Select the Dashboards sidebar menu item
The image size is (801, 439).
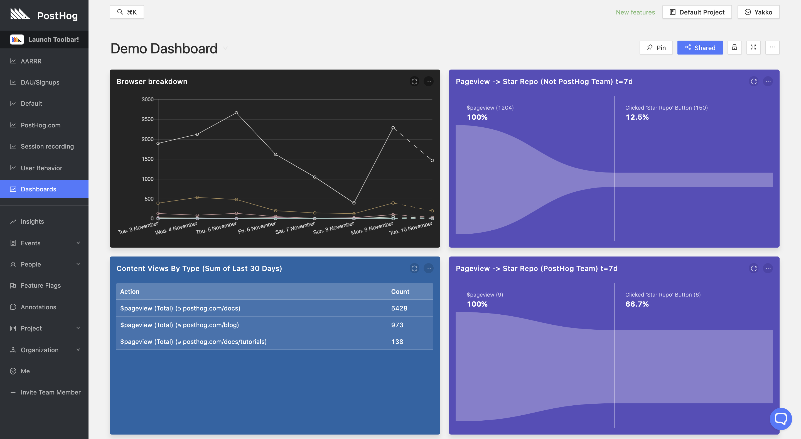(x=38, y=189)
